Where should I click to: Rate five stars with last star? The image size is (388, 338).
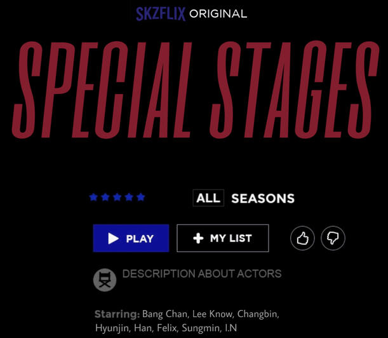coord(141,197)
